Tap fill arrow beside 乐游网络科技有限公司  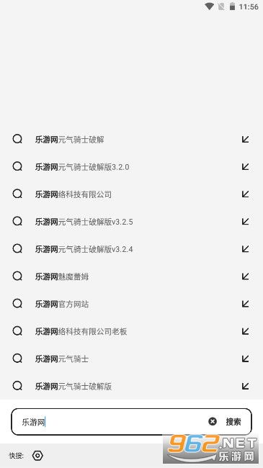(246, 194)
